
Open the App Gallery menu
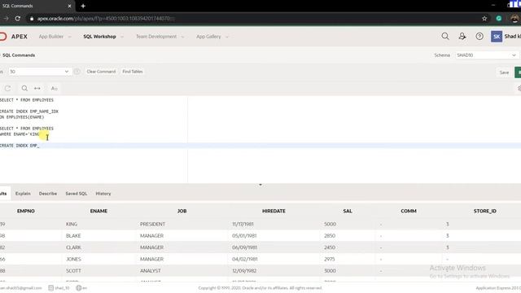click(x=208, y=37)
